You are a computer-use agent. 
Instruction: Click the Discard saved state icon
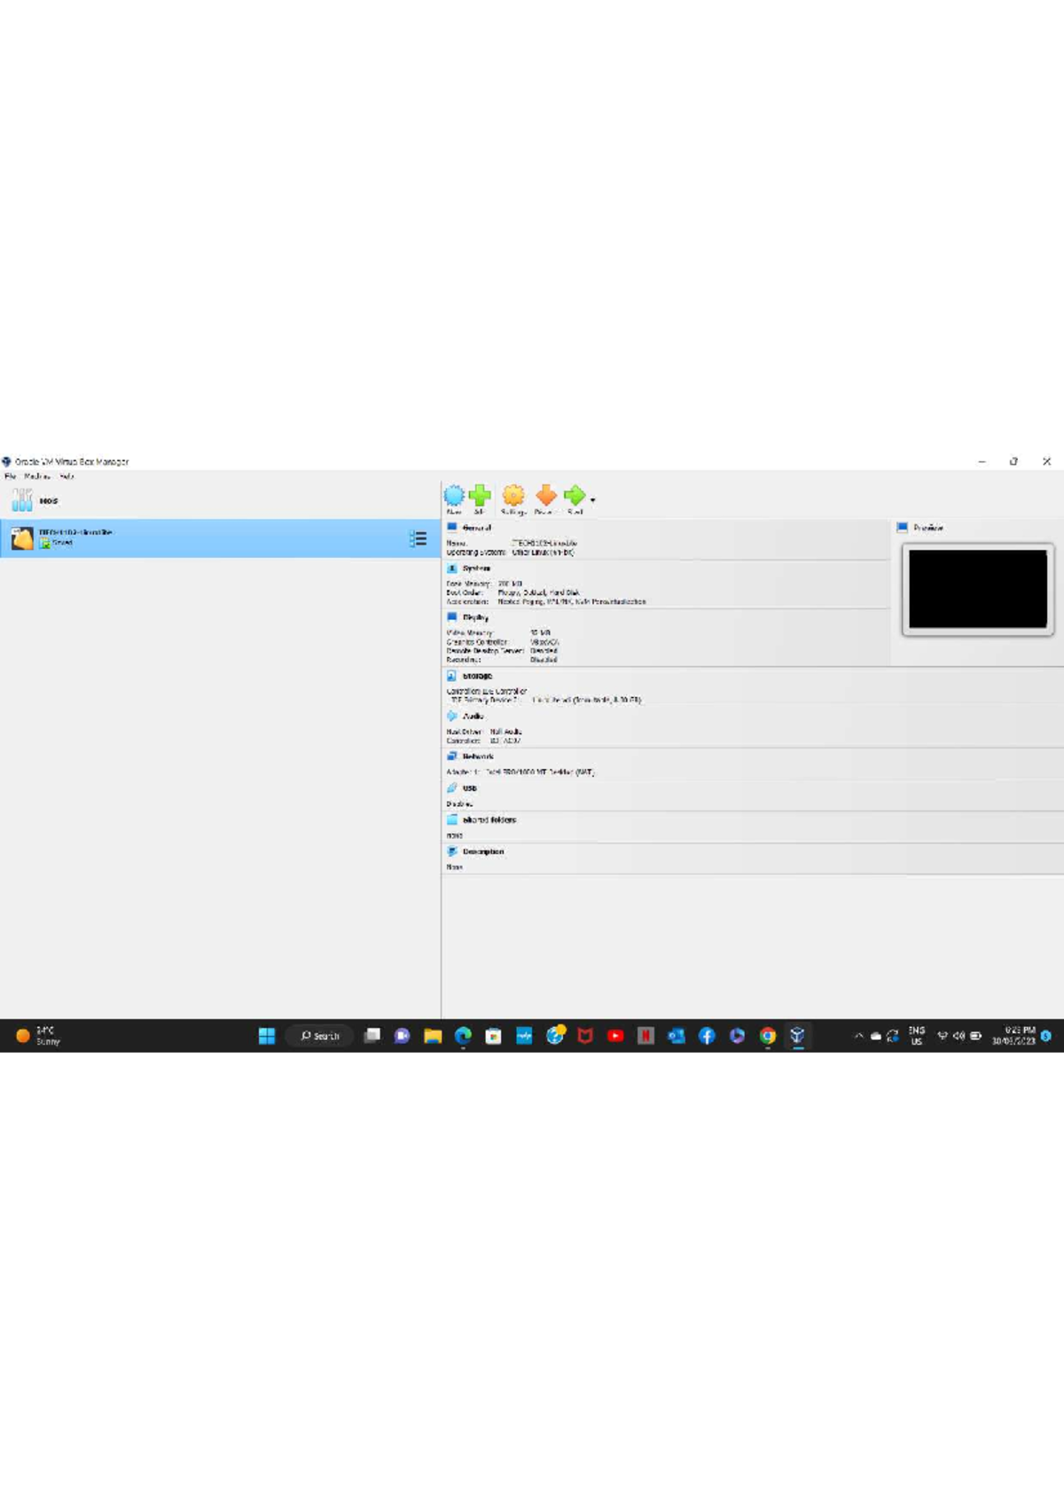pyautogui.click(x=546, y=497)
